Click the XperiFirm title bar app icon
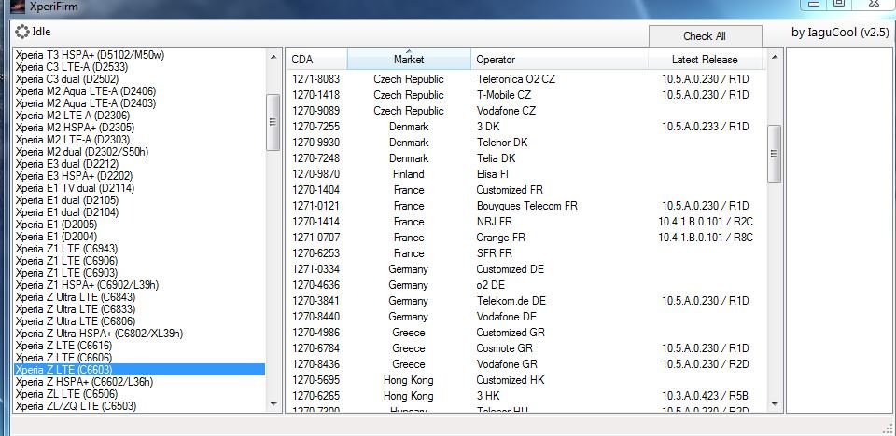896x436 pixels. 18,7
